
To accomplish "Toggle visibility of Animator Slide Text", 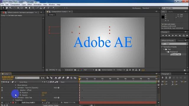I will coord(2,98).
